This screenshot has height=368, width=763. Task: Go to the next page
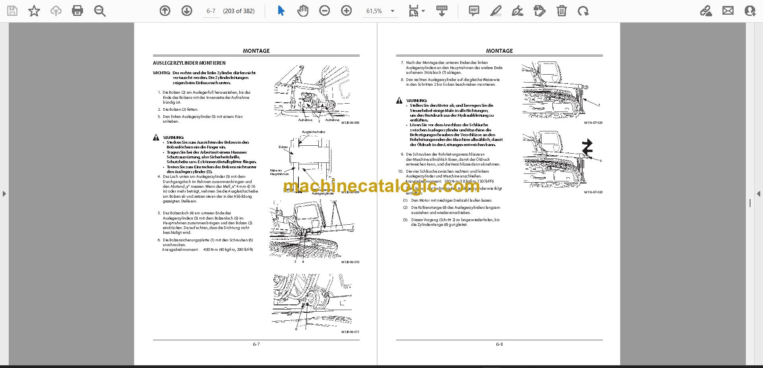click(x=187, y=11)
